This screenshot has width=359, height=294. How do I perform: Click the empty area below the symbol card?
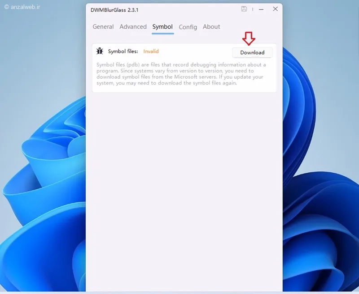(x=184, y=179)
